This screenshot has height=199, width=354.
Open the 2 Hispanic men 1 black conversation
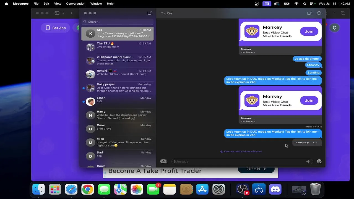pos(118,61)
